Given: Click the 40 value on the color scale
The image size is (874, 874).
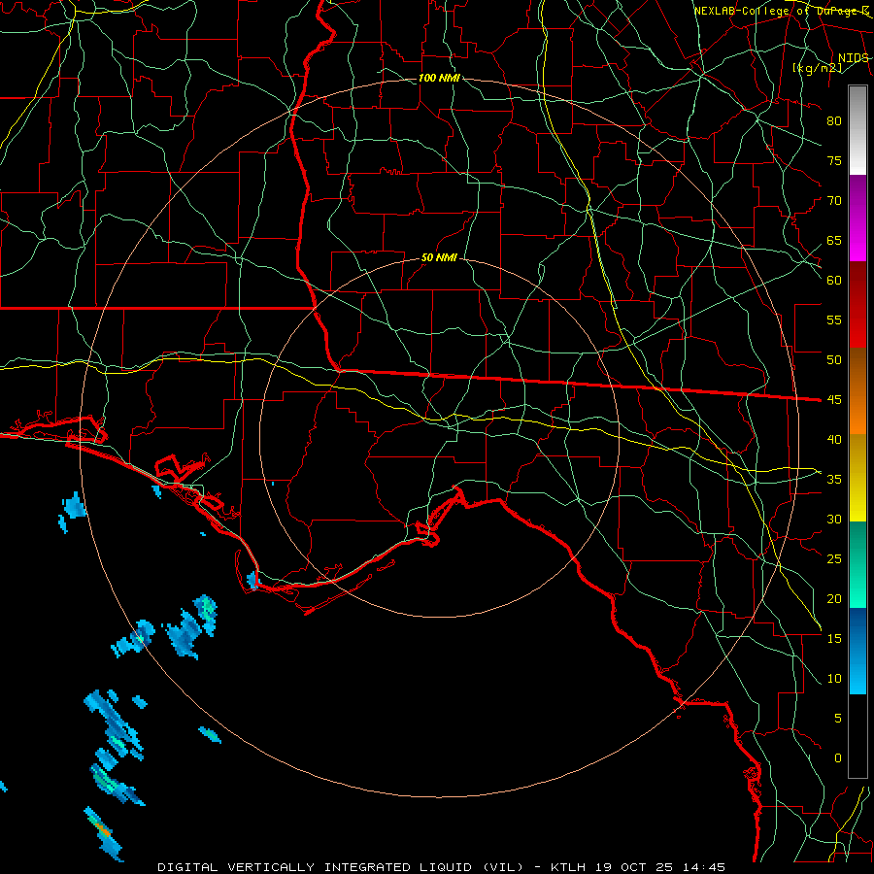Looking at the screenshot, I should point(834,439).
